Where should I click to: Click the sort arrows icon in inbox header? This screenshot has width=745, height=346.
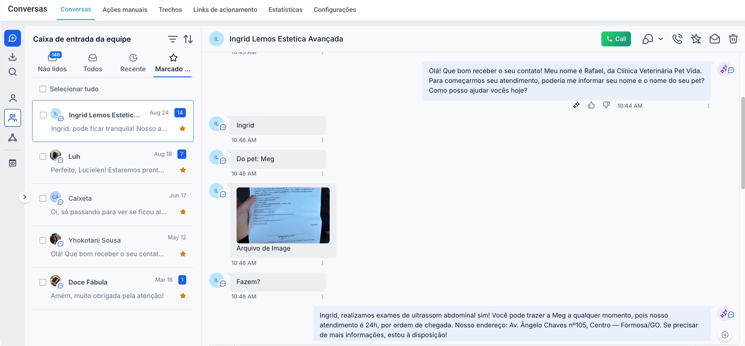click(188, 39)
